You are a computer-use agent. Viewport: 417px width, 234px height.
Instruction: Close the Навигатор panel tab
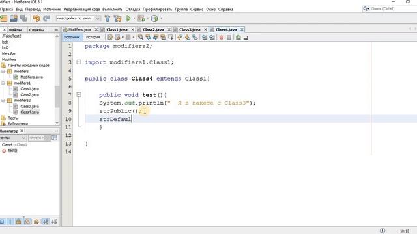(x=22, y=131)
